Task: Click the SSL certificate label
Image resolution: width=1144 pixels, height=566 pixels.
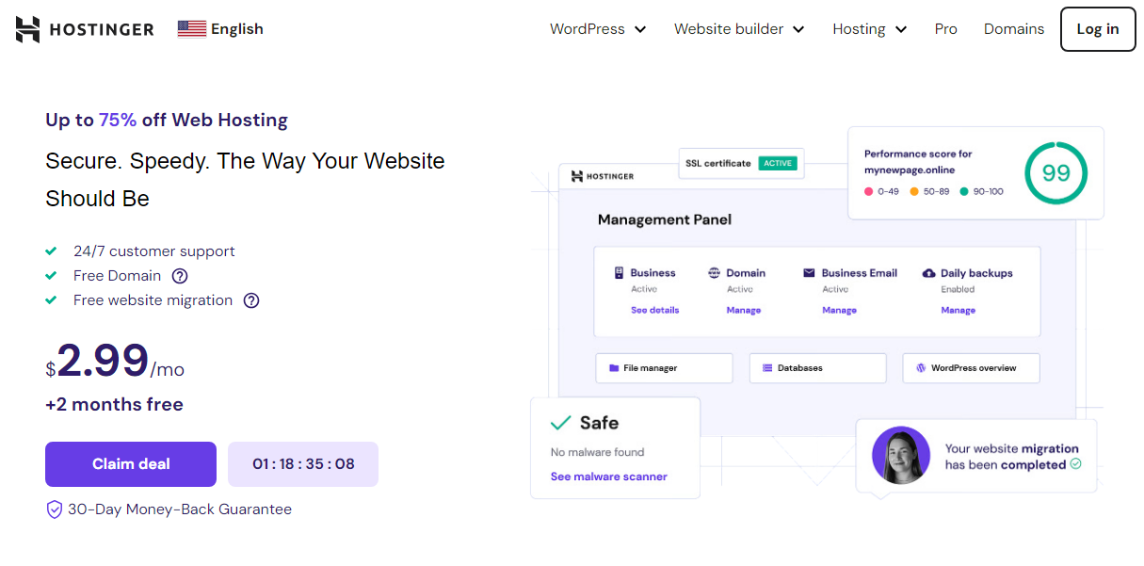Action: (719, 163)
